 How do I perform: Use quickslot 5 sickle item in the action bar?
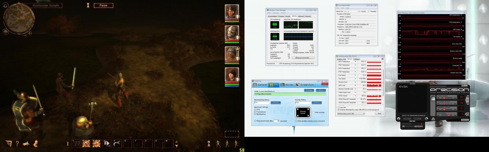[117, 143]
